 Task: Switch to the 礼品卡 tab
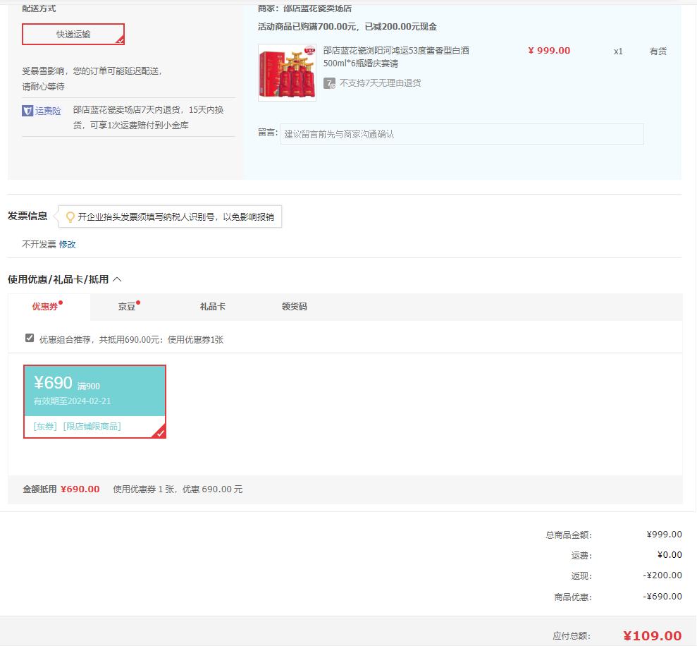click(212, 307)
